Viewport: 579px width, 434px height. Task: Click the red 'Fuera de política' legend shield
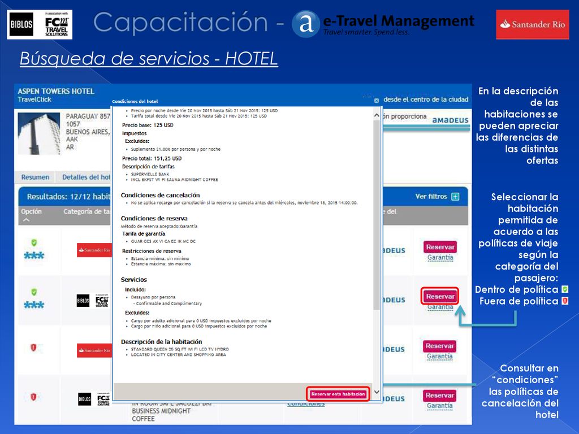[x=565, y=301]
